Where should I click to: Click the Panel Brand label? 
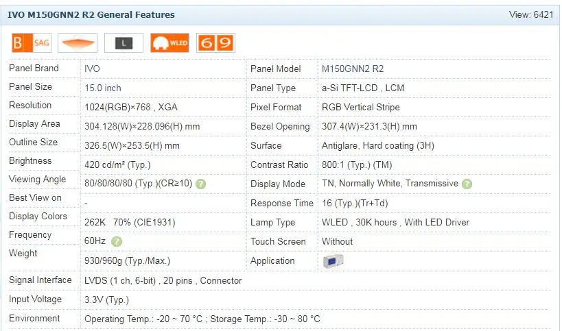click(x=34, y=69)
